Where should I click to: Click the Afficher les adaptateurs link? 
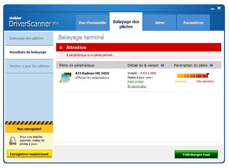click(x=92, y=78)
